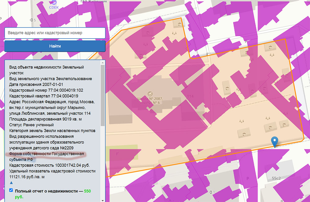Click the Вид объекта недвижимости Земельный line
The image size is (310, 202).
46,67
